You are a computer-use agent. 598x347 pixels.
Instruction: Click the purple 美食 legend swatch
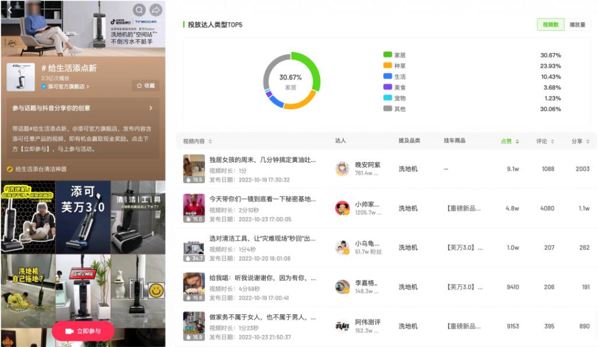[388, 87]
